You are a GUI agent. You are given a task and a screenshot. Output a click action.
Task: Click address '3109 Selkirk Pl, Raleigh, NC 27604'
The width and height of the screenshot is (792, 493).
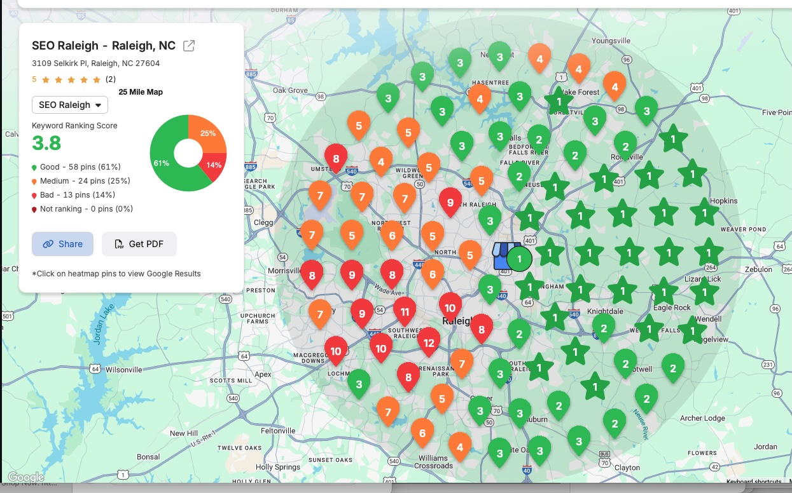coord(96,64)
